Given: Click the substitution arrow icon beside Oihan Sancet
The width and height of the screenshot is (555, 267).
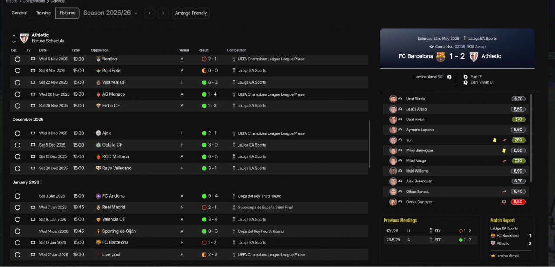Looking at the screenshot, I should (x=504, y=192).
